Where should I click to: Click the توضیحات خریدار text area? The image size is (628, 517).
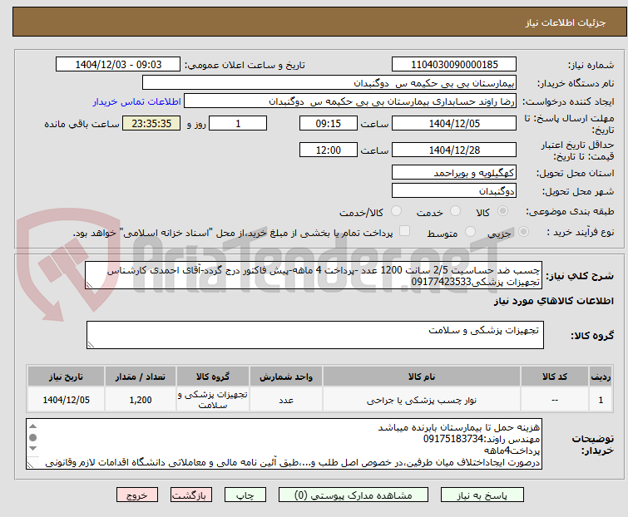284,444
